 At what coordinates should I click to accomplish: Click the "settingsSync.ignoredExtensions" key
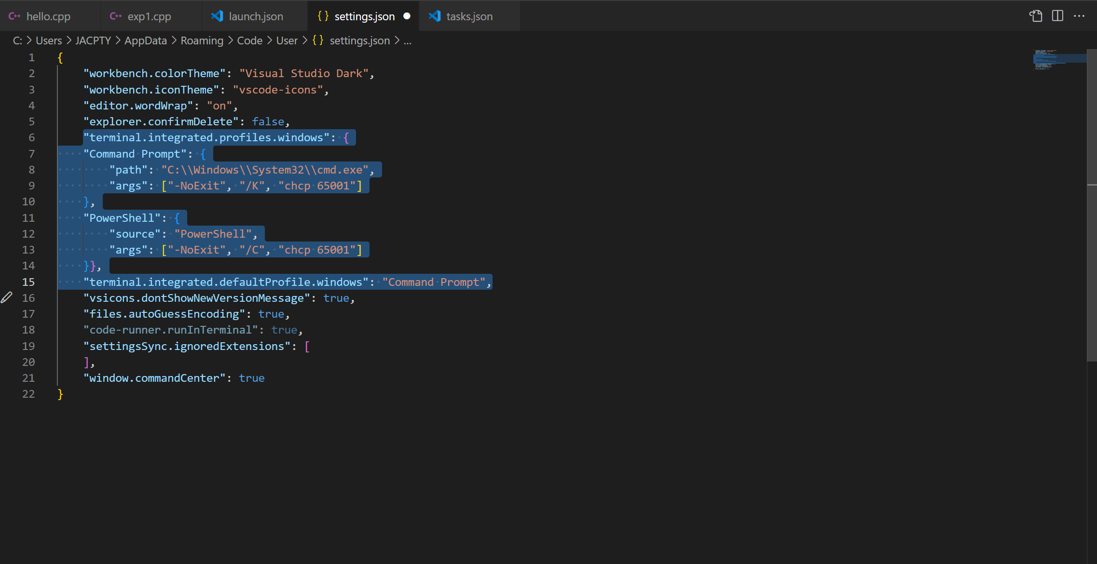(187, 346)
